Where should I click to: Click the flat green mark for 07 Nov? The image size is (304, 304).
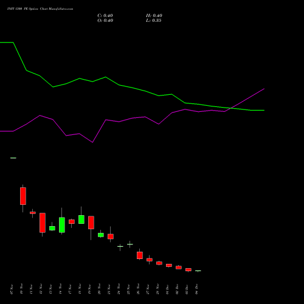(13, 158)
